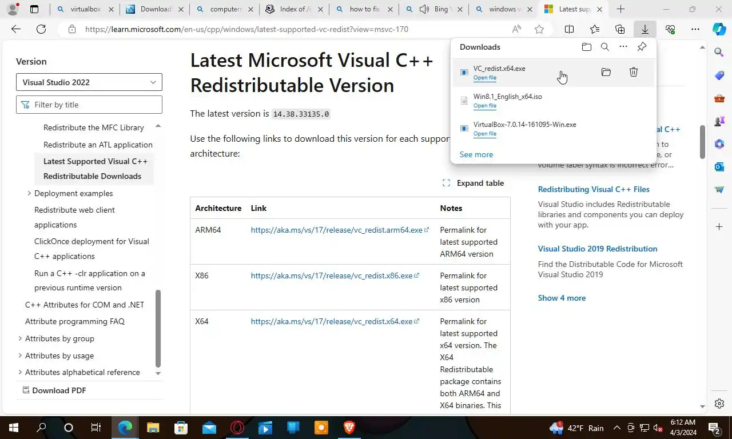Open Edge Settings and more menu
732x439 pixels.
pos(695,29)
